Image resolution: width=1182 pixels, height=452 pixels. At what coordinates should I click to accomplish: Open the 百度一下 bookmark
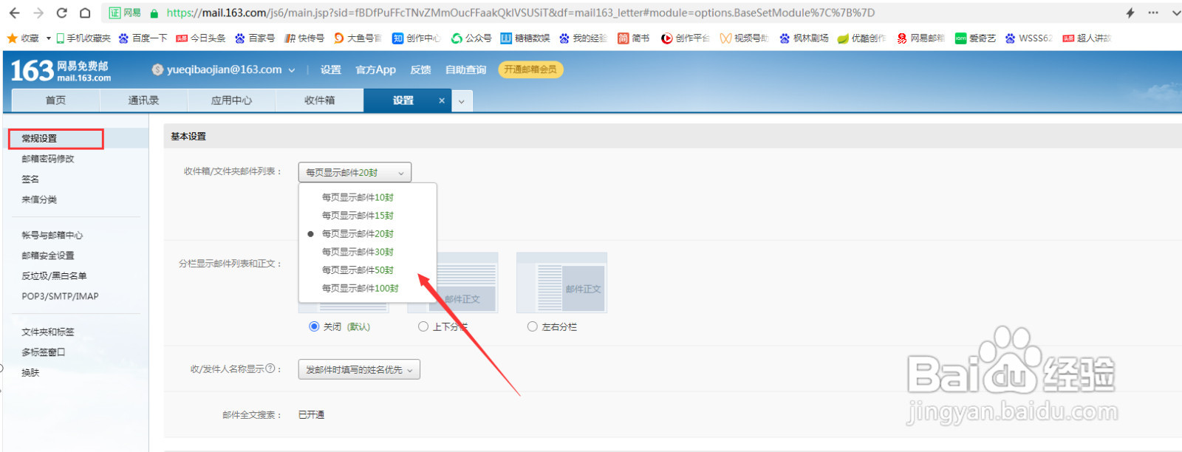click(143, 38)
